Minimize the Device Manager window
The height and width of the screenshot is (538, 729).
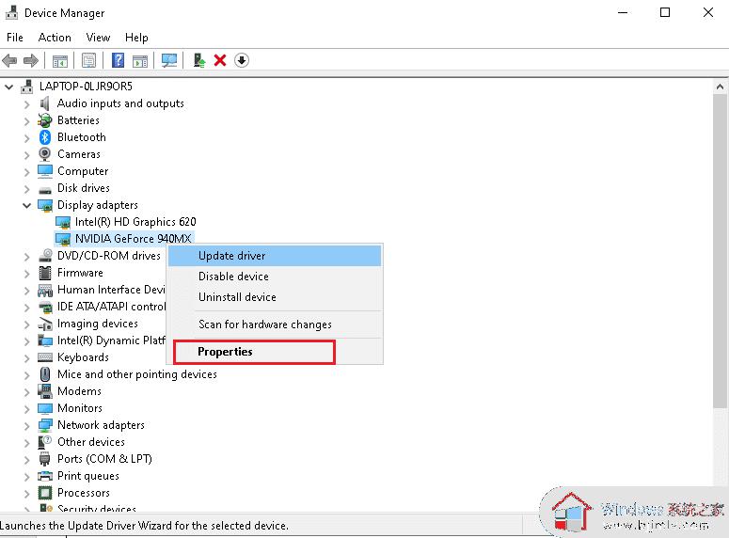coord(623,12)
